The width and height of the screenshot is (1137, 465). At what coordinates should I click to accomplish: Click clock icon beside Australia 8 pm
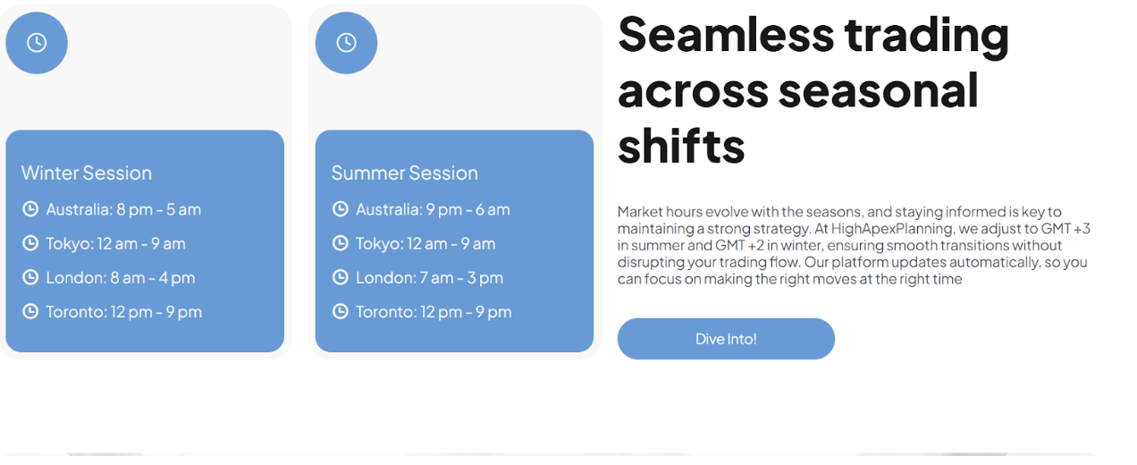click(x=30, y=209)
